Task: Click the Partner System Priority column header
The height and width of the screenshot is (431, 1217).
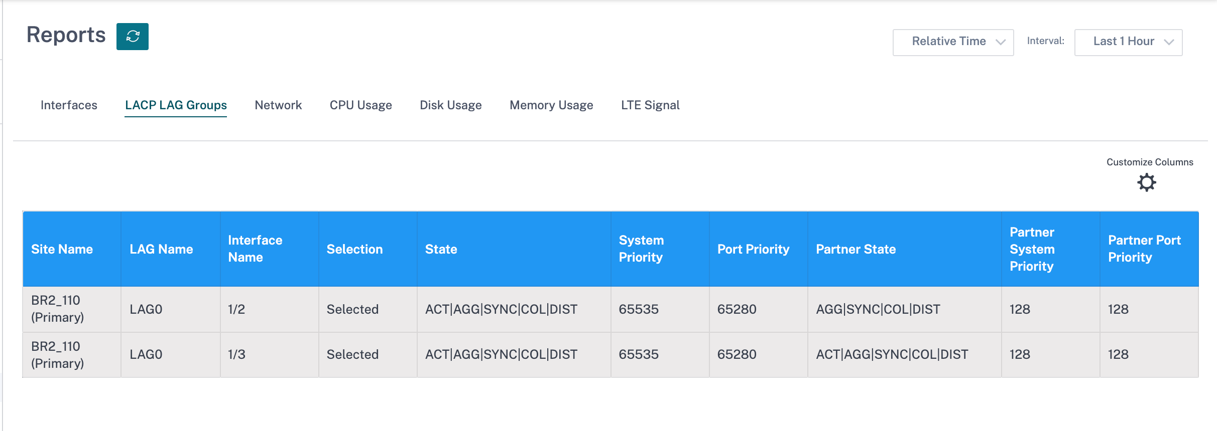Action: (1050, 249)
